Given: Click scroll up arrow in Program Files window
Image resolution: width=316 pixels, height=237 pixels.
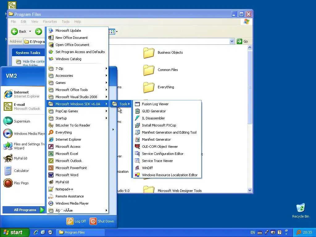Looking at the screenshot, I should 250,47.
